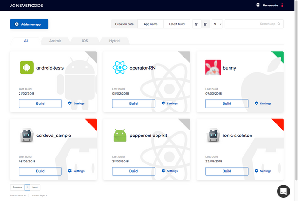Click the vertical page scrollbar
Screen dimensions: 298x201
[296, 90]
